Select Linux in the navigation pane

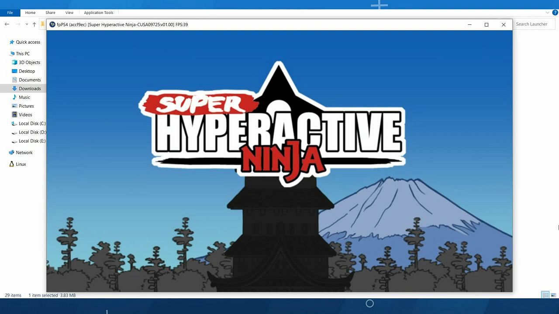click(21, 164)
